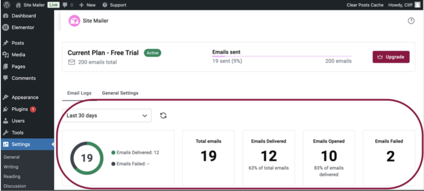Open Settings in the sidebar
Viewport: 424px width, 191px height.
click(x=21, y=144)
